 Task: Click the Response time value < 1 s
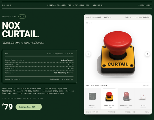pos(71,64)
